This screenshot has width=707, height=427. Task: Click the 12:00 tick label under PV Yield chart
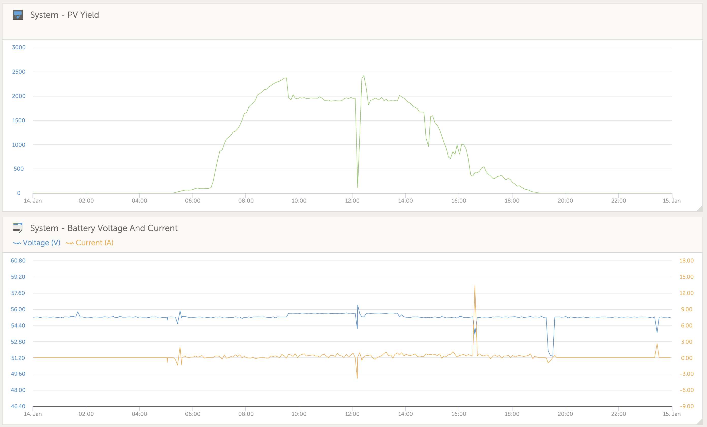pos(352,201)
